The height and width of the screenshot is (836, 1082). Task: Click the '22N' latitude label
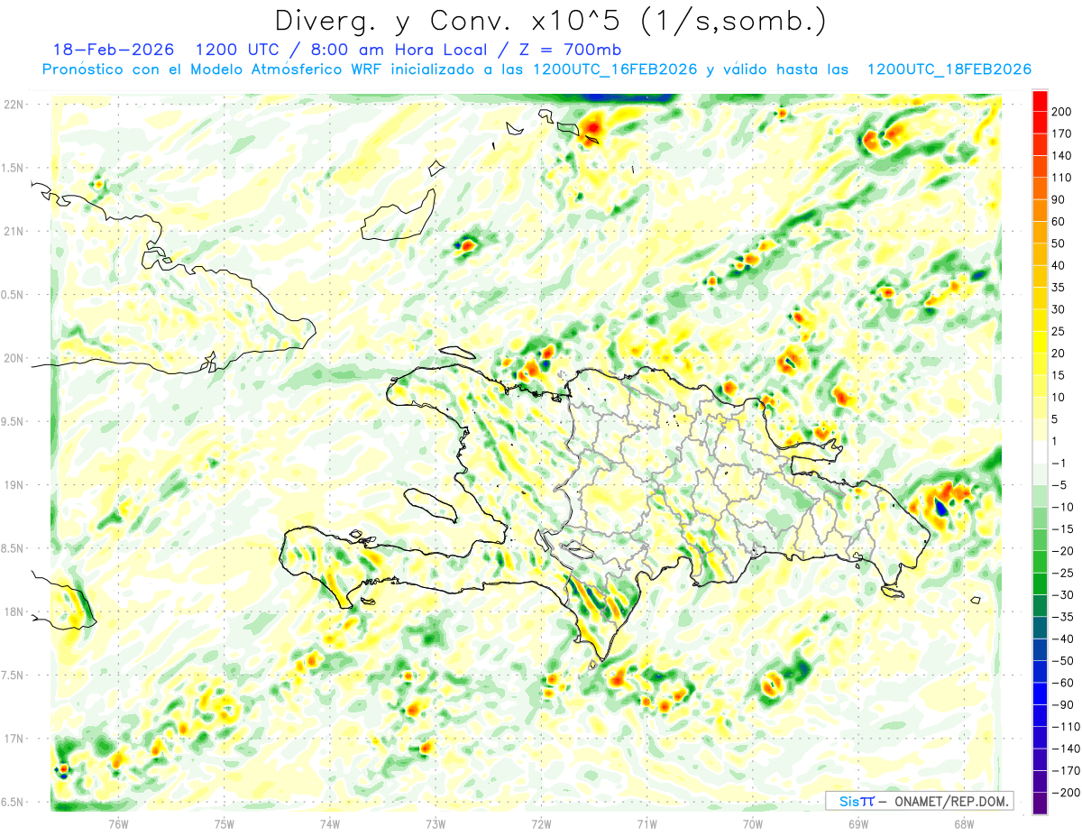(13, 105)
